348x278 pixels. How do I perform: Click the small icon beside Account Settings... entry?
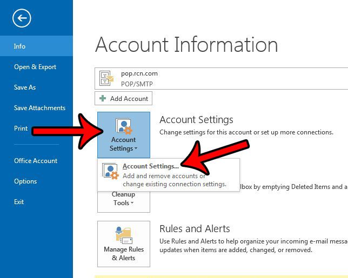click(111, 172)
